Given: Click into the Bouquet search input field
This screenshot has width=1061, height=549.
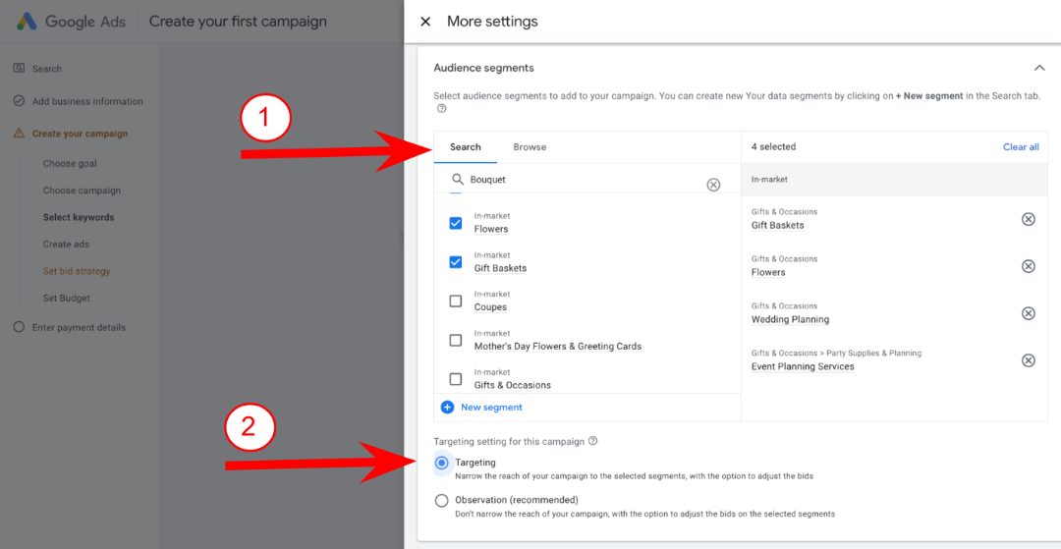Looking at the screenshot, I should 586,180.
